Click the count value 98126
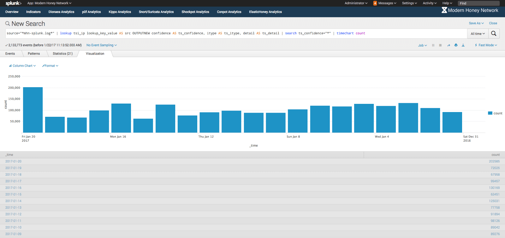This screenshot has height=238, width=505. (495, 221)
